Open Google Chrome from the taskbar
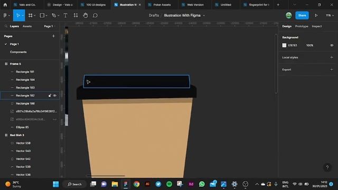 [x=136, y=184]
